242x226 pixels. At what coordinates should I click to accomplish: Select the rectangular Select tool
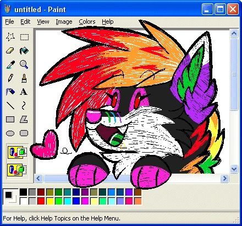click(x=24, y=37)
